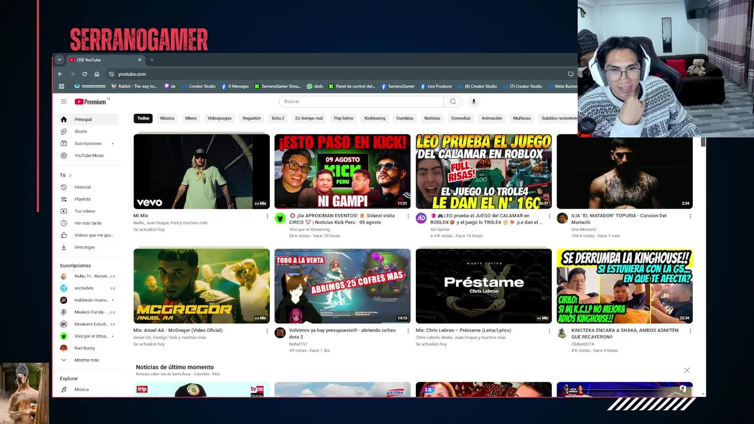The image size is (754, 424).
Task: Select the Música filter chip
Action: click(167, 118)
